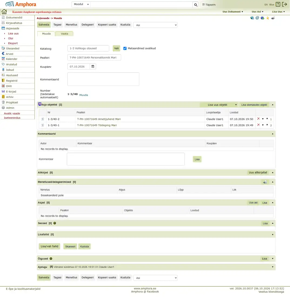Collapse the Kommentaarid section
The width and height of the screenshot is (290, 297).
pos(272,134)
